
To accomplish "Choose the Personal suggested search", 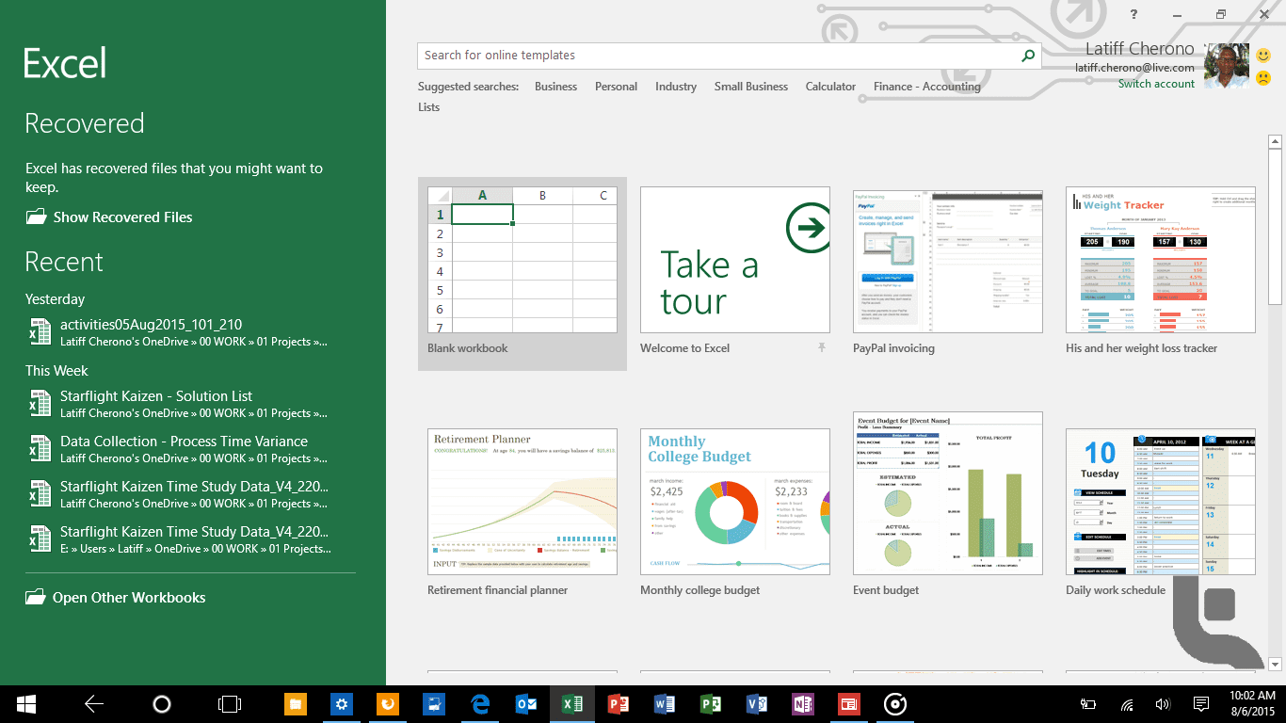I will [616, 87].
